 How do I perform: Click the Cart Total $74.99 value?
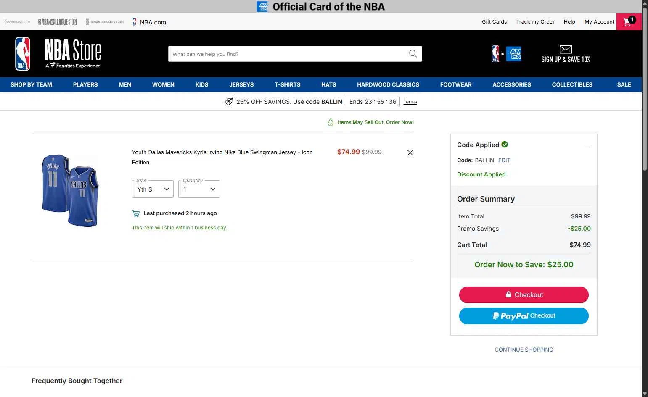[x=580, y=245]
